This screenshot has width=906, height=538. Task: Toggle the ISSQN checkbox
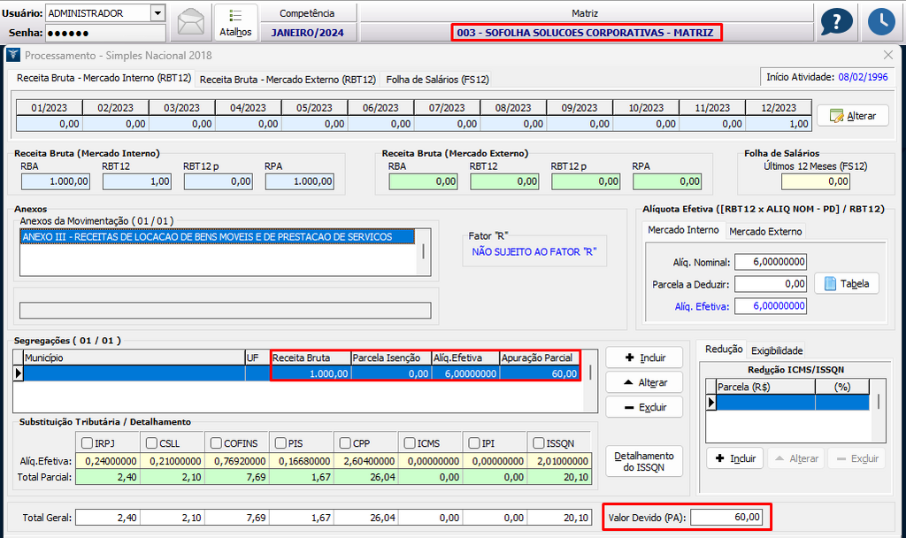540,442
